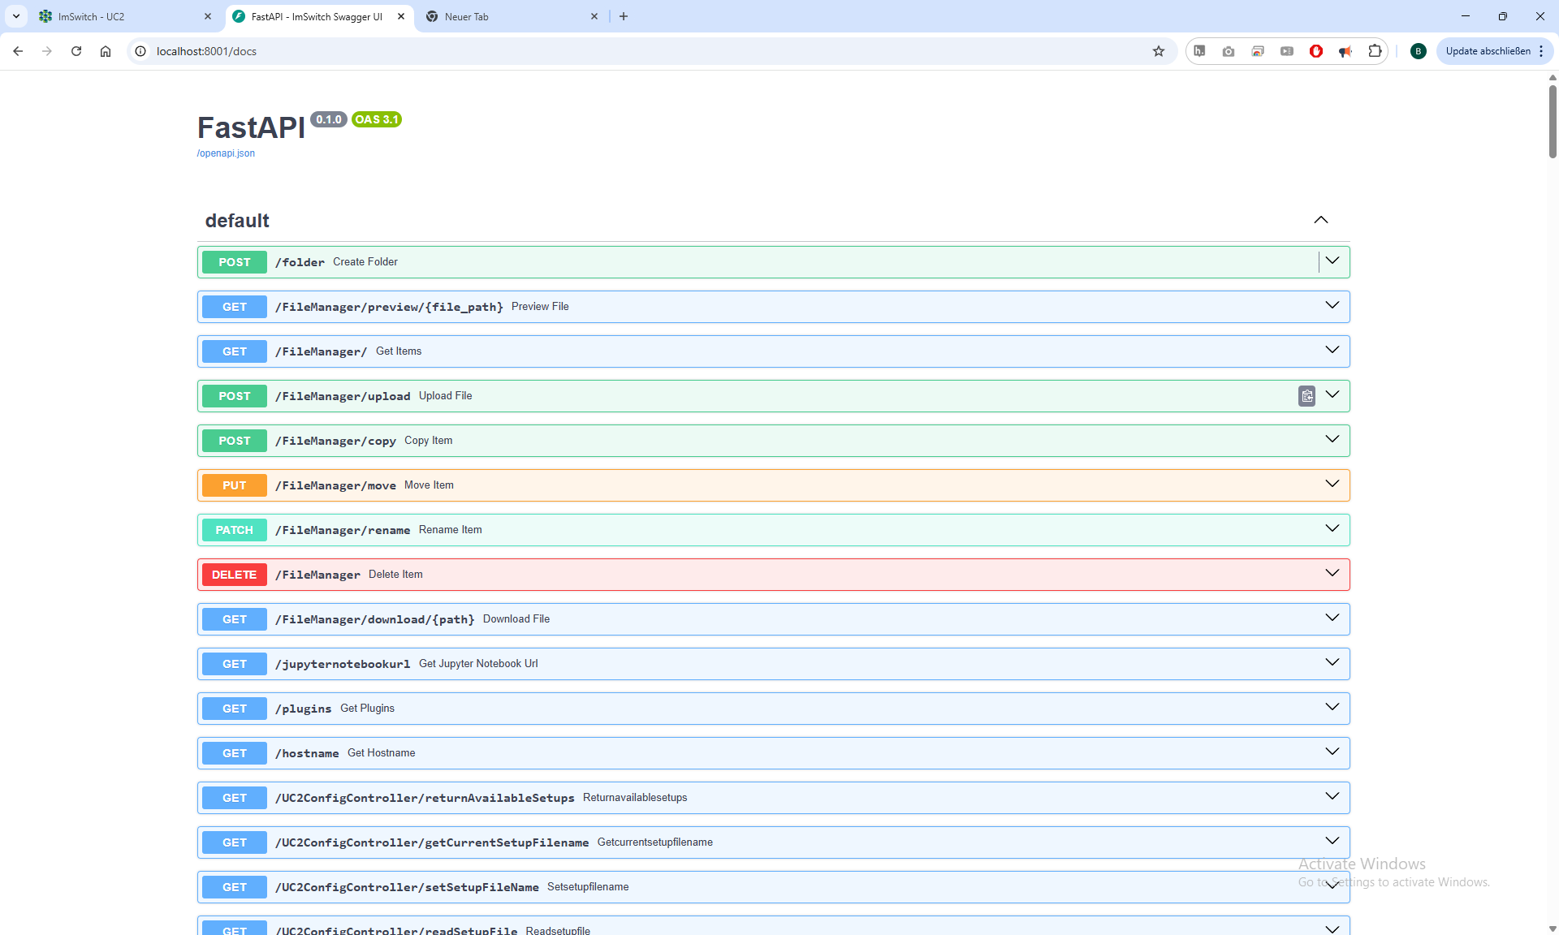
Task: Expand the Get Items endpoint arrow
Action: (1332, 350)
